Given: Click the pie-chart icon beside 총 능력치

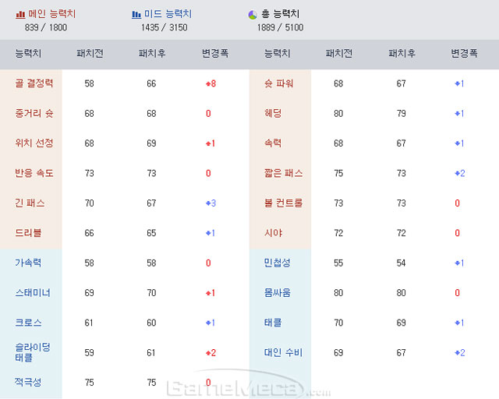Looking at the screenshot, I should pos(253,15).
